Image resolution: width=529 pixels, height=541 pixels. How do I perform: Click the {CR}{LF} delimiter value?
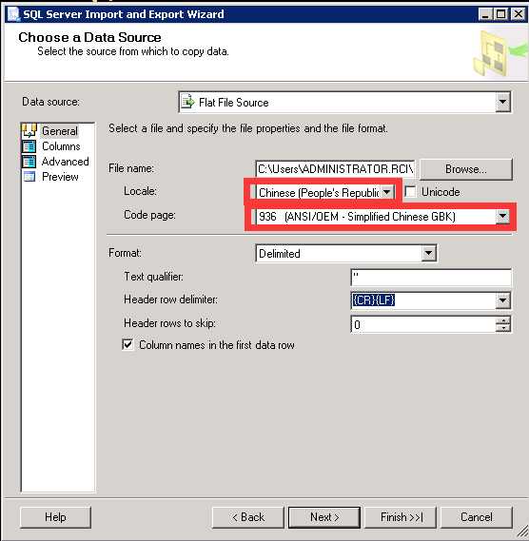click(373, 300)
